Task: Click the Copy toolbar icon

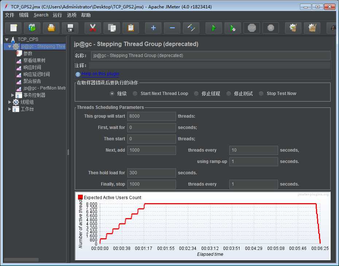Action: click(x=112, y=28)
